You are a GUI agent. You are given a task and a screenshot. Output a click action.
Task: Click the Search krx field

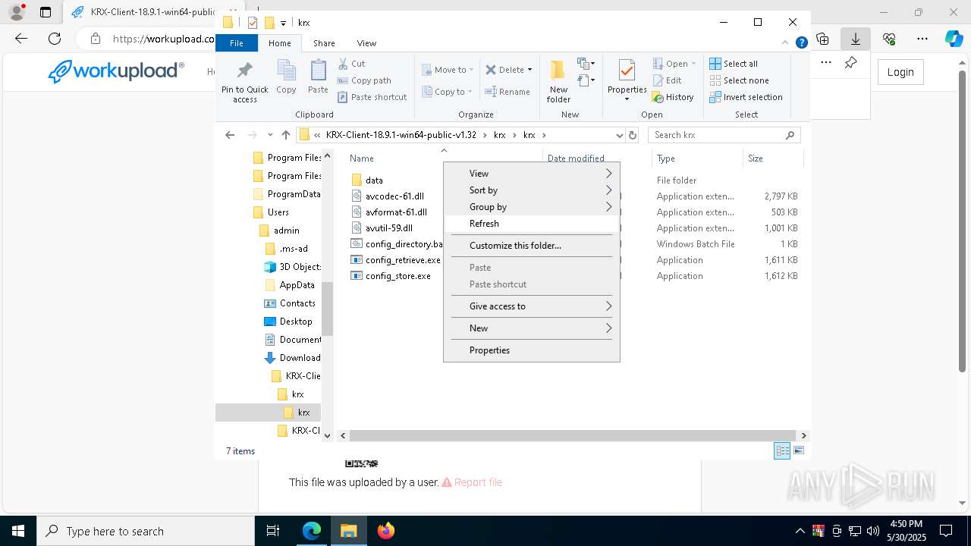[724, 135]
